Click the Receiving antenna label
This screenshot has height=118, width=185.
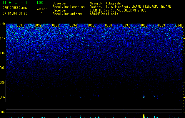(68, 14)
